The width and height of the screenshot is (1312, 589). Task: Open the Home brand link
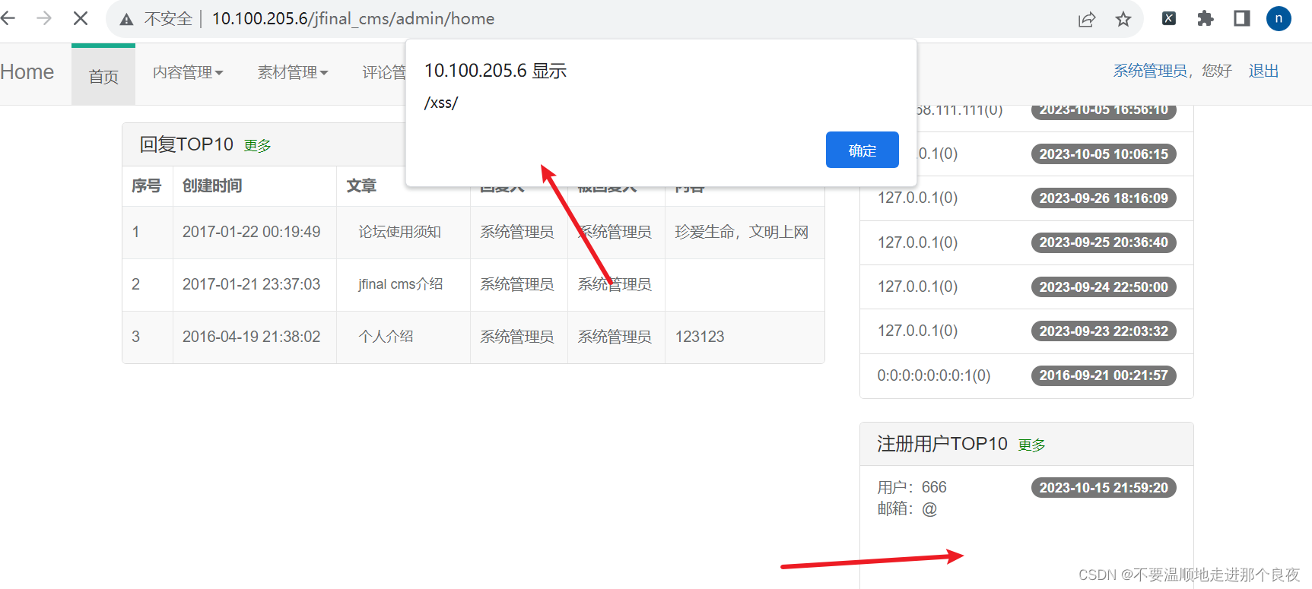pos(27,72)
